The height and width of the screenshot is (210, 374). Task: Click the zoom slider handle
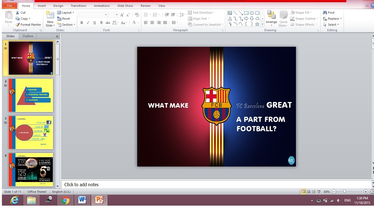(x=344, y=192)
